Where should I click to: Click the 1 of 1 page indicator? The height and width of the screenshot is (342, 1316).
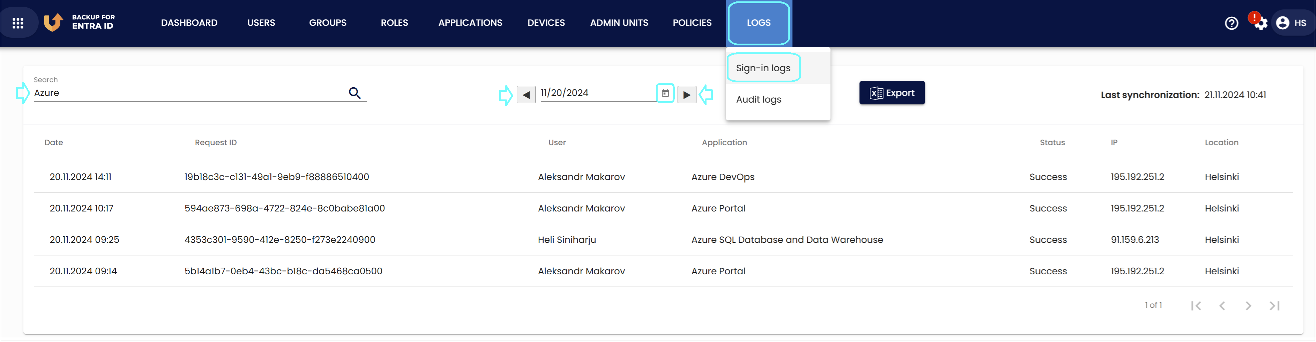[1153, 305]
